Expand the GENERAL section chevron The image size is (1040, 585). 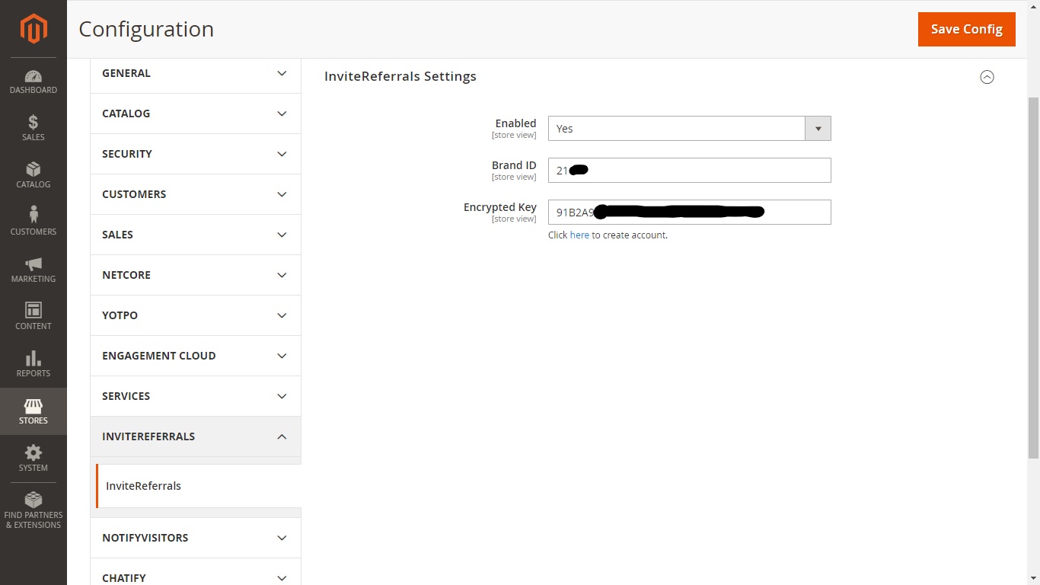(x=282, y=73)
